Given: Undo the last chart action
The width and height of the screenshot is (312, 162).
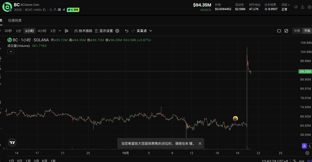Looking at the screenshot, I should 127,31.
